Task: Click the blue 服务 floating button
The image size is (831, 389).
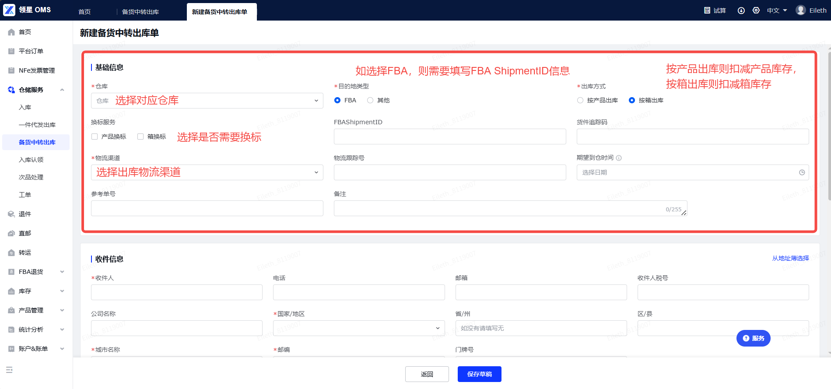Action: point(754,338)
